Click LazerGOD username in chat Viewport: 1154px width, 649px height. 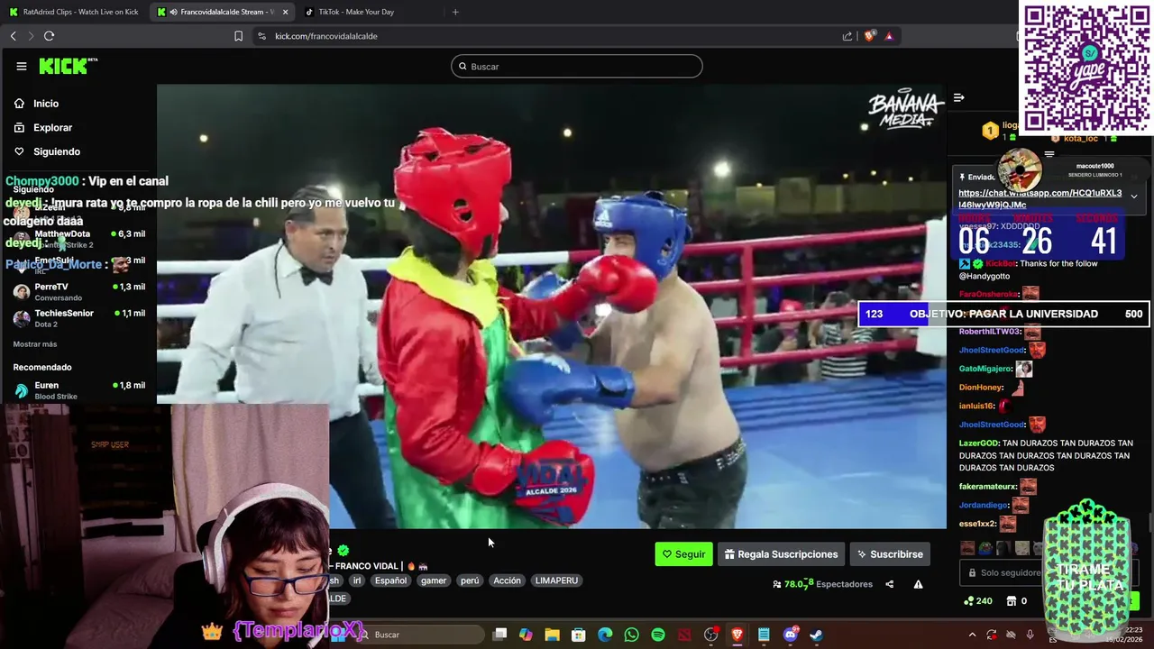(978, 443)
